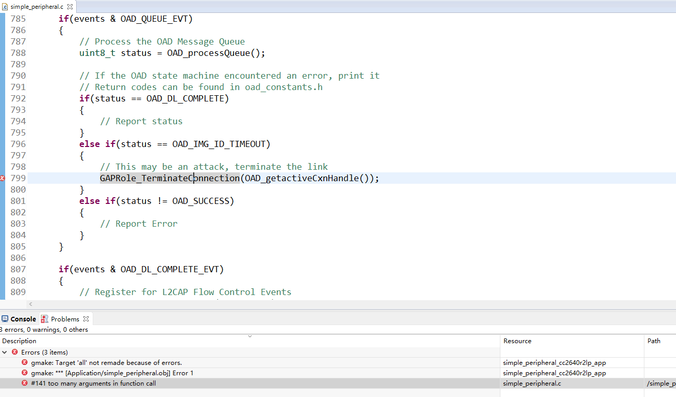Click line number 801 in the gutter
The image size is (676, 397).
coord(18,201)
